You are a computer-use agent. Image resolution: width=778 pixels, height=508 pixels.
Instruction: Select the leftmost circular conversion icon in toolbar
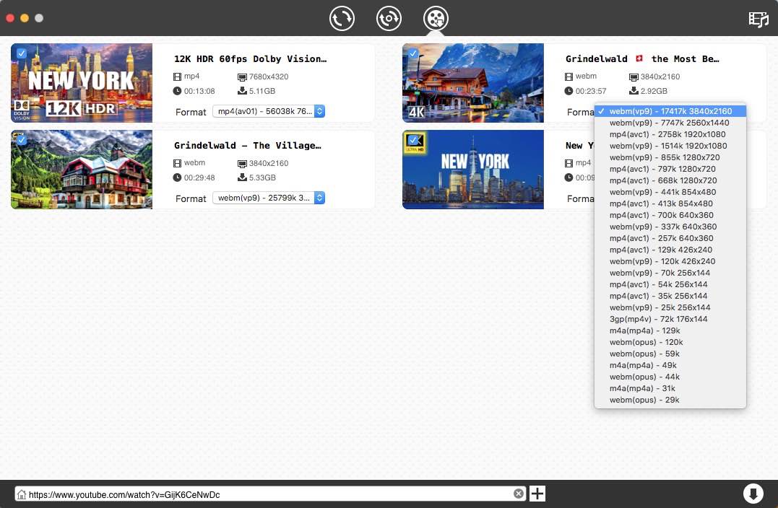(342, 19)
